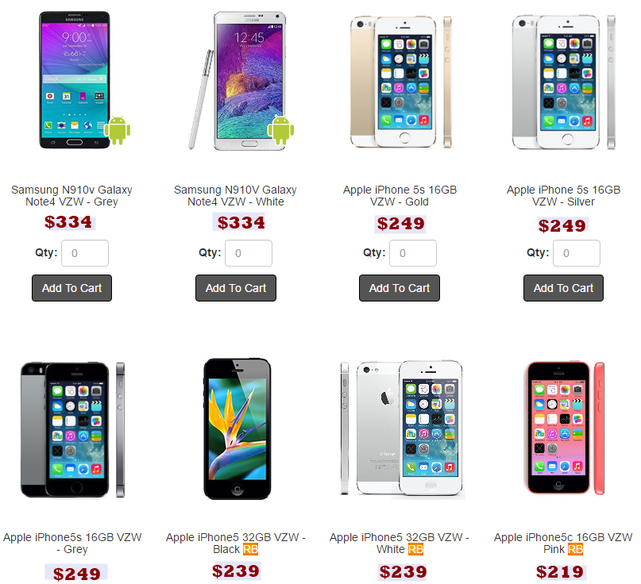641x584 pixels.
Task: Add Samsung Note4 White to cart
Action: (236, 288)
